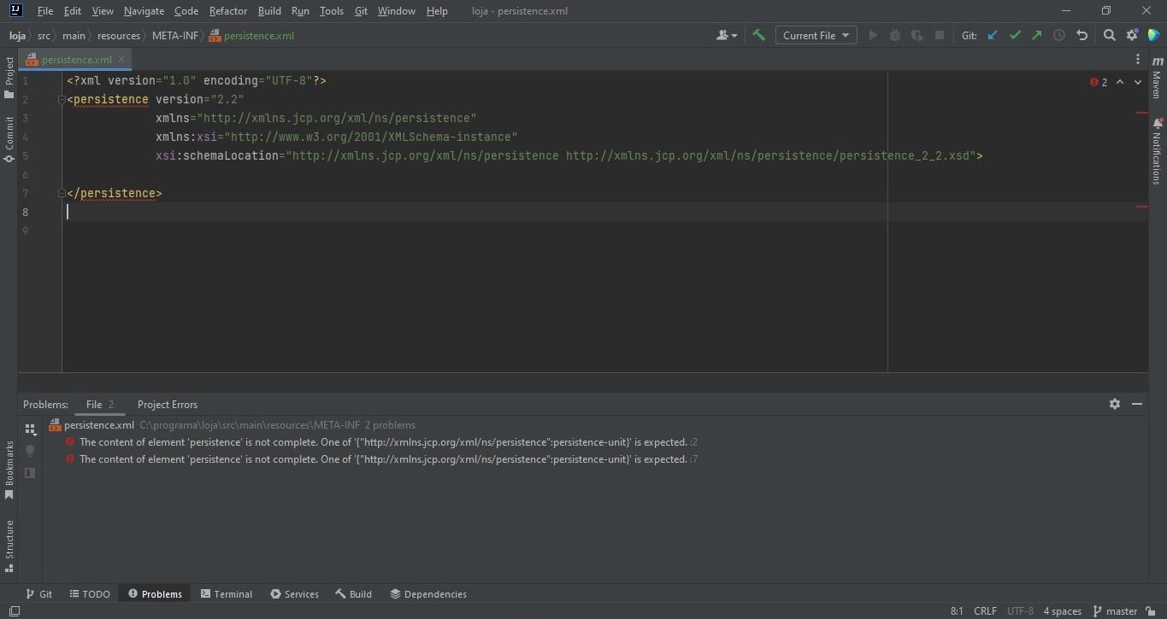Open the TODO bottom tool tab
Image resolution: width=1167 pixels, height=619 pixels.
tap(90, 594)
